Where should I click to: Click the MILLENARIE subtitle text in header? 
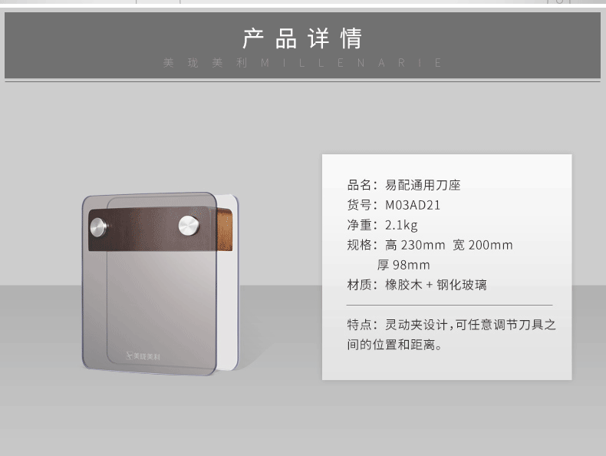(x=351, y=63)
